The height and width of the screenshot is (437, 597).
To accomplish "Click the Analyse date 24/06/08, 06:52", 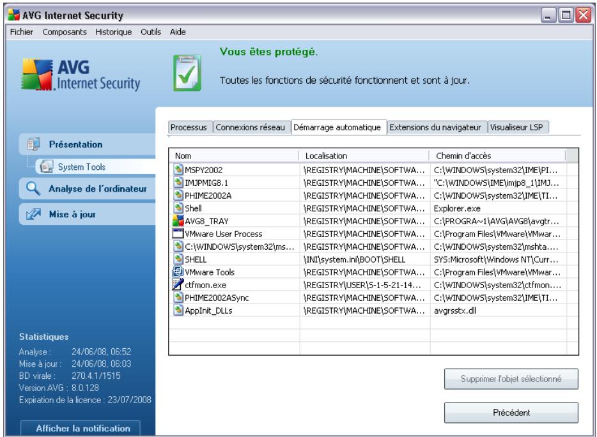I will 101,352.
